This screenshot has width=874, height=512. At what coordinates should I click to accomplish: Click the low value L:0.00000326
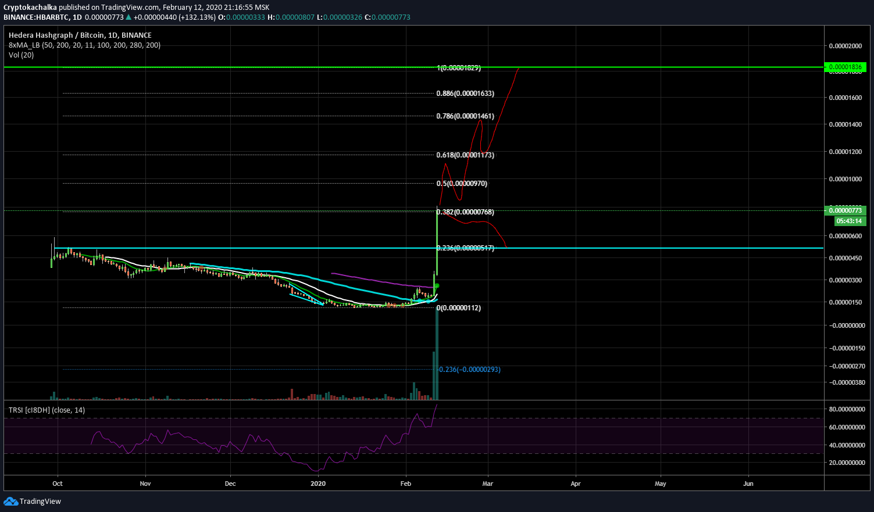tap(340, 17)
